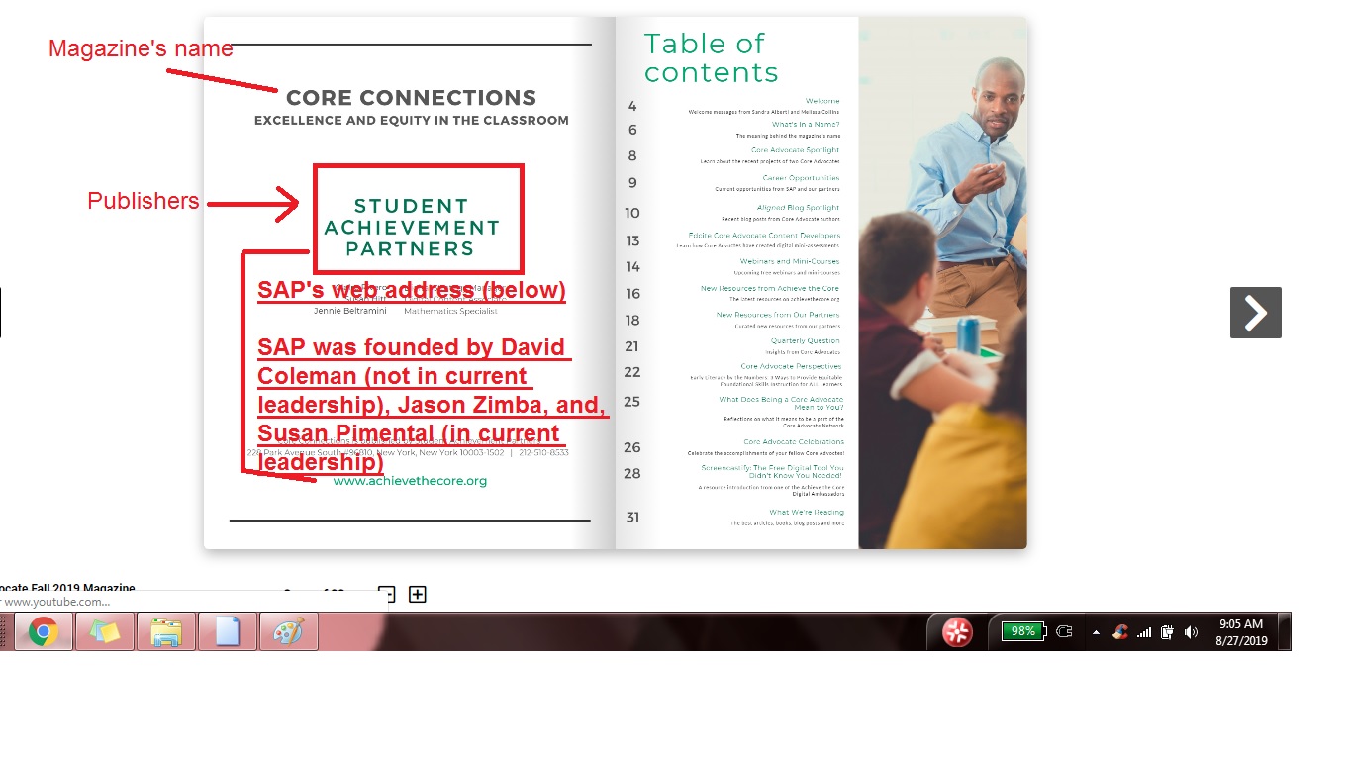Viewport: 1352px width, 760px height.
Task: Zoom out with the minus box icon
Action: (x=387, y=594)
